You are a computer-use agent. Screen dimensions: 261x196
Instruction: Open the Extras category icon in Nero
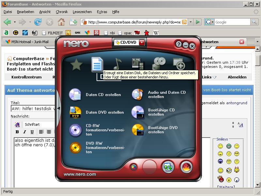179,64
